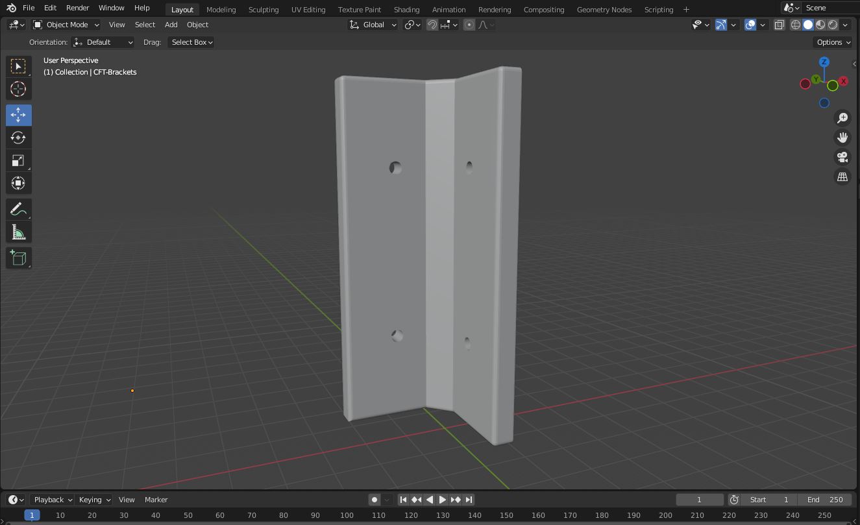Jump to the previous keyframe
Screen dimensions: 860x525
[x=416, y=500]
